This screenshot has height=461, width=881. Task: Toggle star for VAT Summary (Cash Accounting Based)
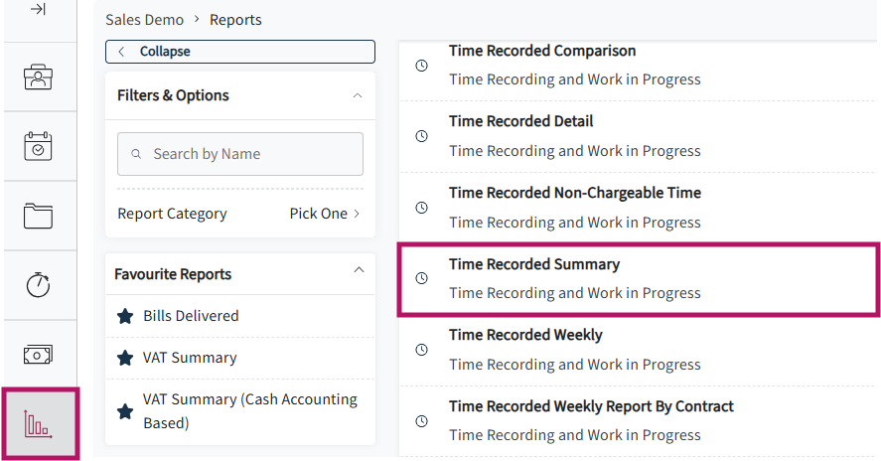[125, 411]
